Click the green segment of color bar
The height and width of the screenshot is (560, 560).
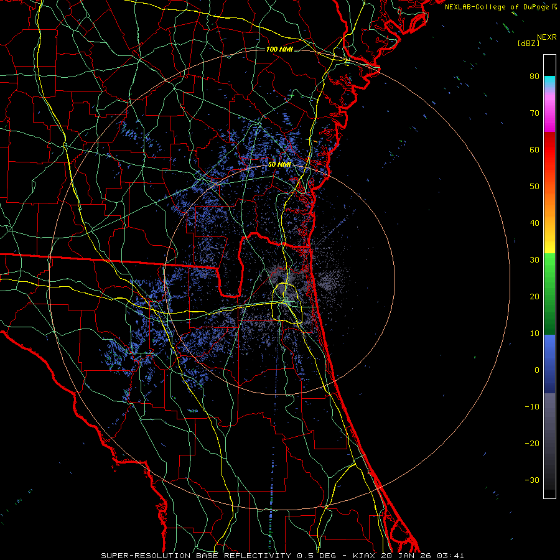549,294
